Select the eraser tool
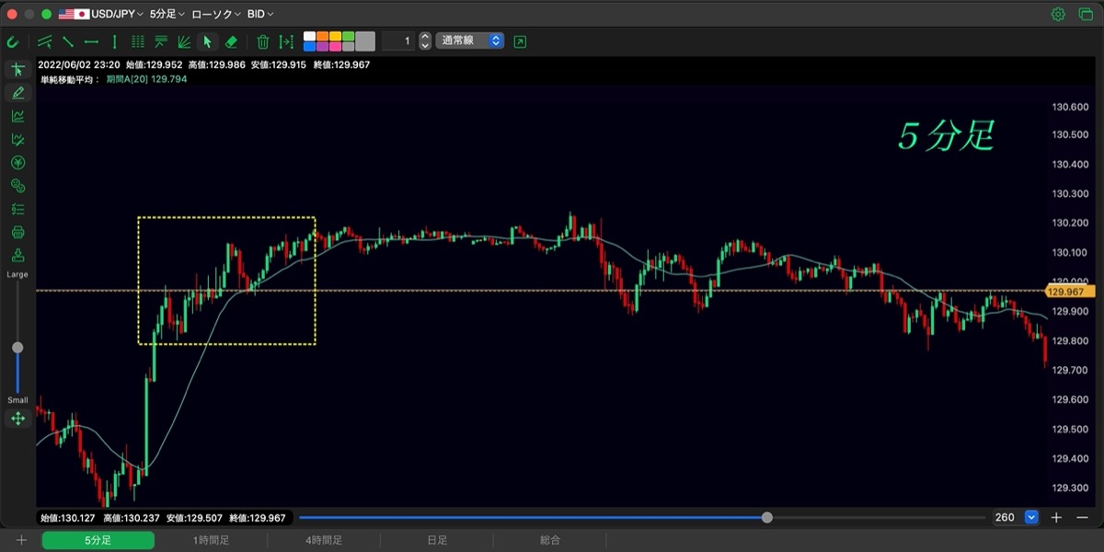 tap(231, 41)
